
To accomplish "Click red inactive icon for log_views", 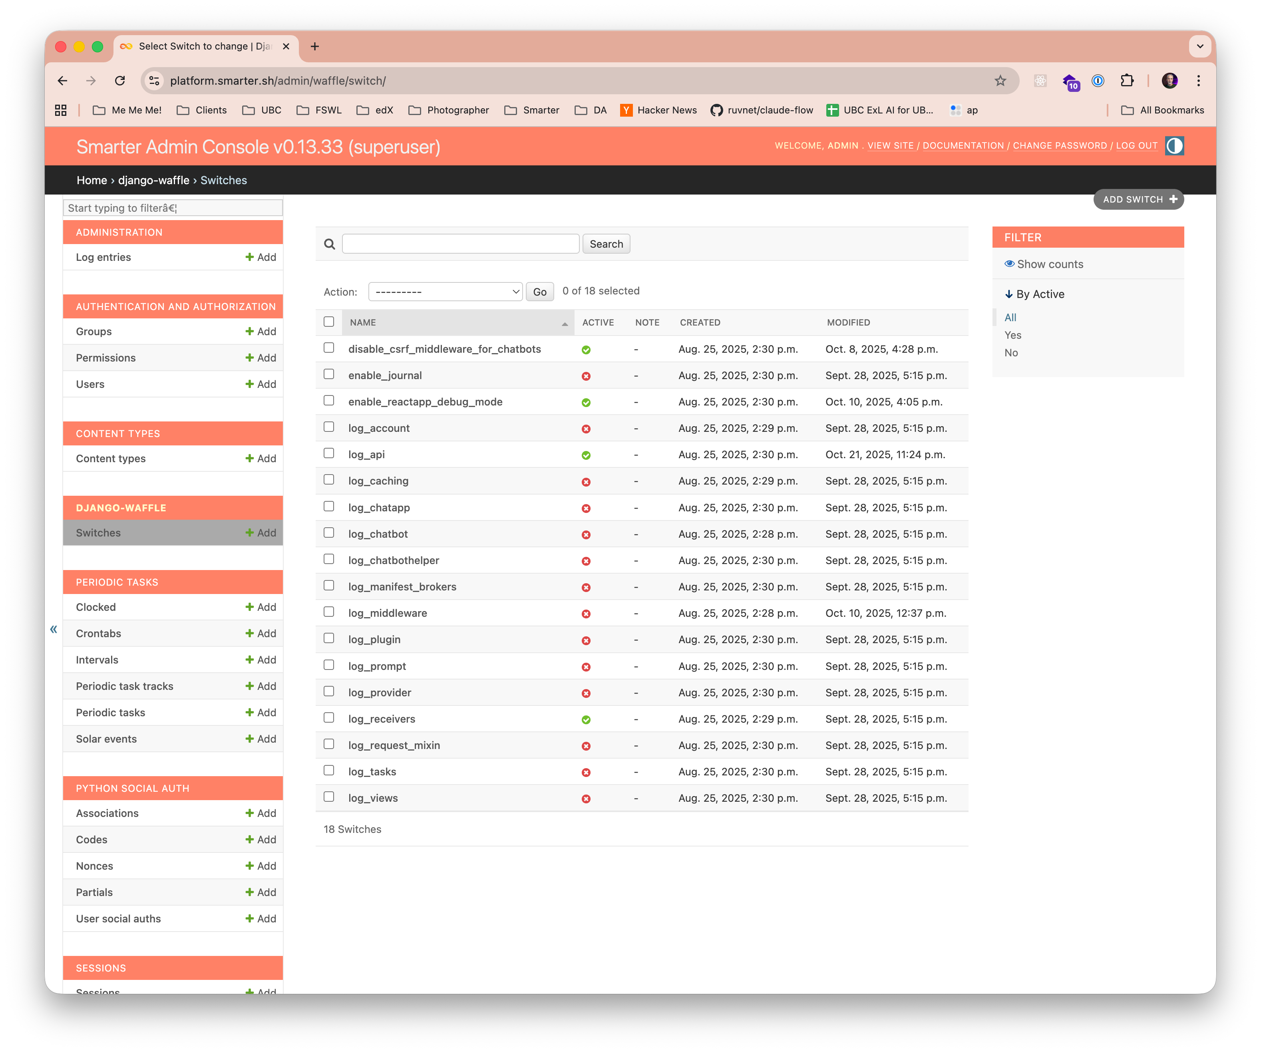I will click(585, 799).
